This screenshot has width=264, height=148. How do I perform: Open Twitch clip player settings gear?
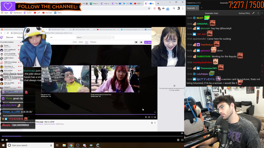tap(146, 117)
